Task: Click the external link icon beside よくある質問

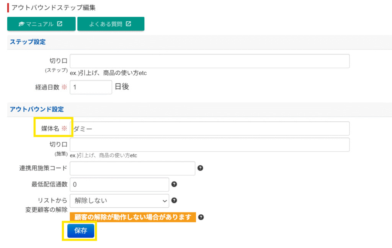Action: coord(129,24)
